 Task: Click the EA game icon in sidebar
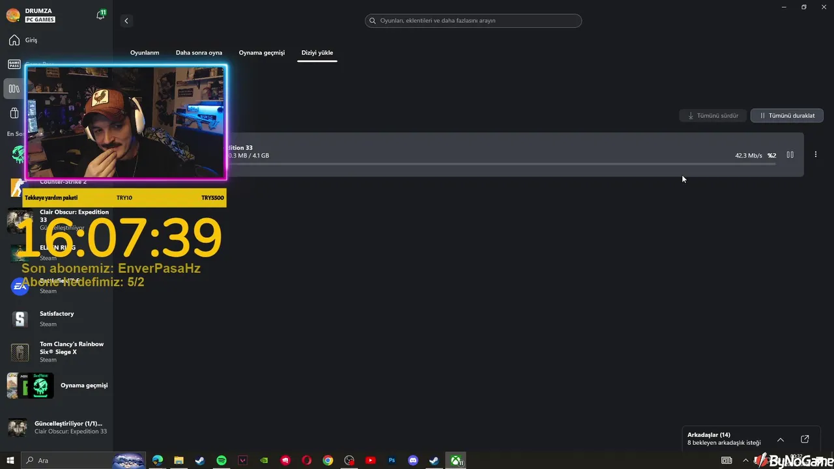click(x=20, y=286)
